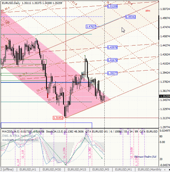Select the 1.43976 level label

[x=112, y=47]
